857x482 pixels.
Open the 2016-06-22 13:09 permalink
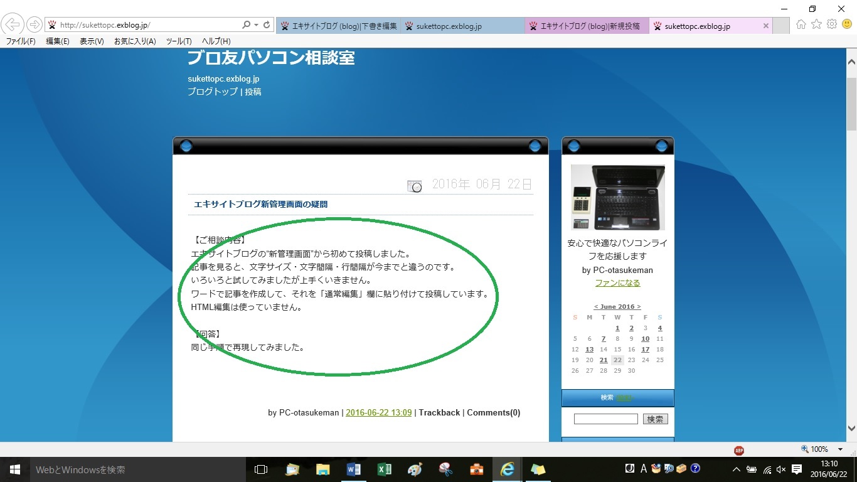pos(379,412)
